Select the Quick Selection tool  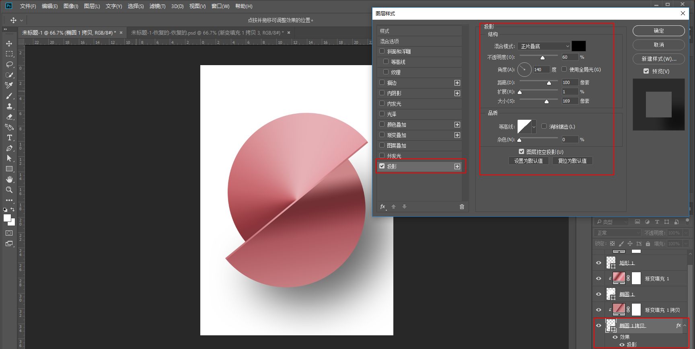click(x=9, y=75)
